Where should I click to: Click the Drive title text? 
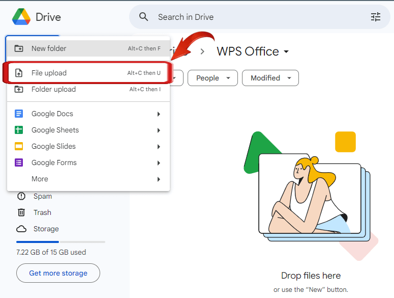point(48,17)
